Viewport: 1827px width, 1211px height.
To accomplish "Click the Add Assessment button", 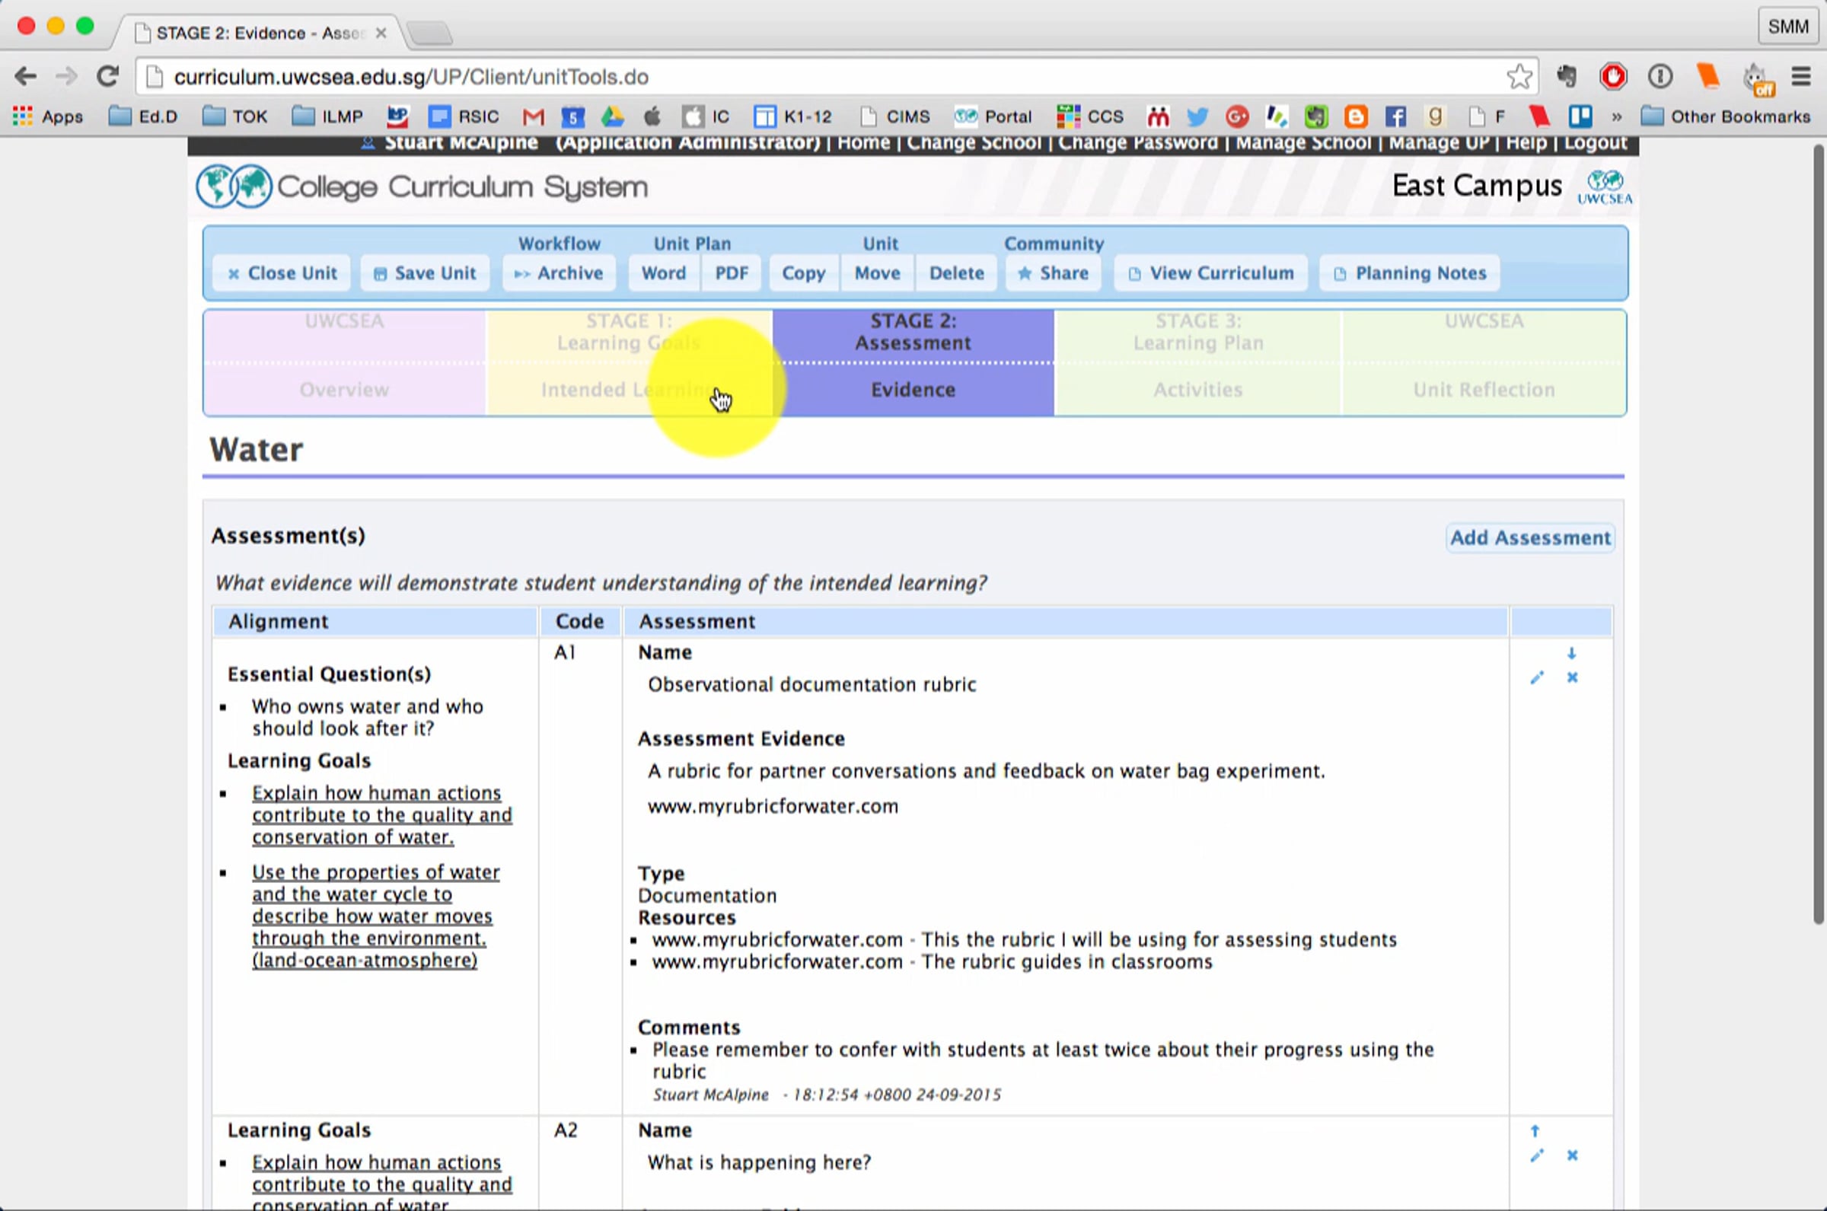I will (x=1529, y=537).
